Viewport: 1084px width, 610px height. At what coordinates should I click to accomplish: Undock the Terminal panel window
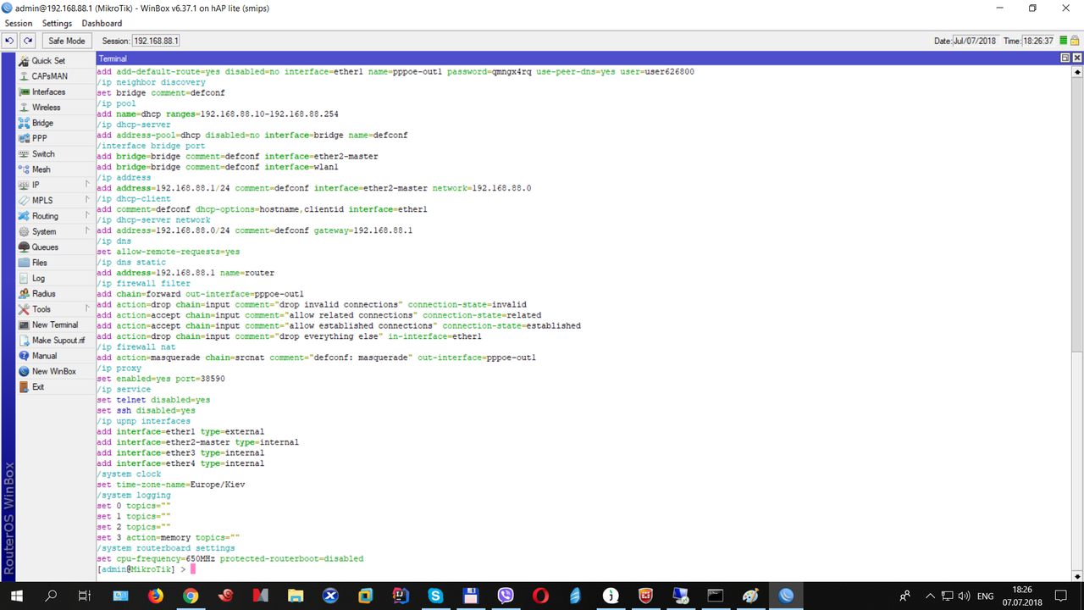(1065, 58)
